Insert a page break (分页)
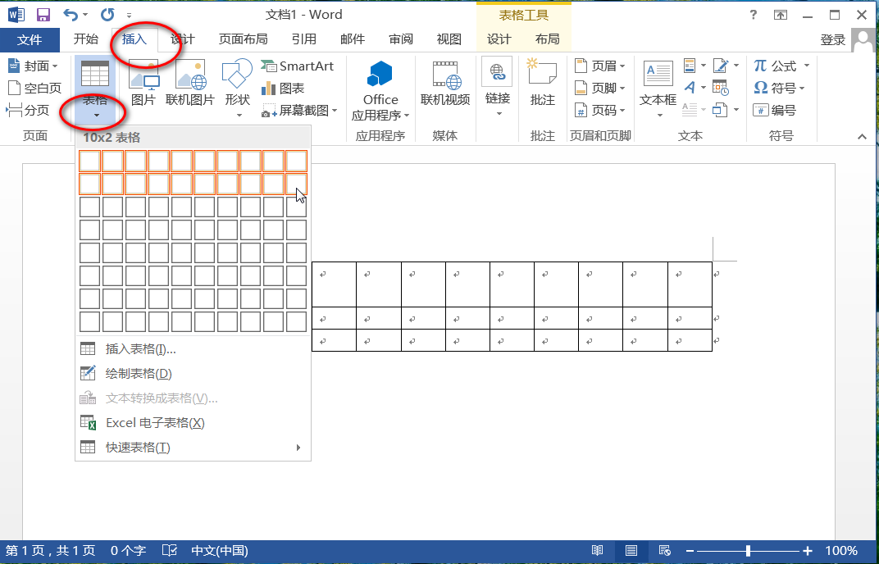The width and height of the screenshot is (879, 564). [x=28, y=110]
